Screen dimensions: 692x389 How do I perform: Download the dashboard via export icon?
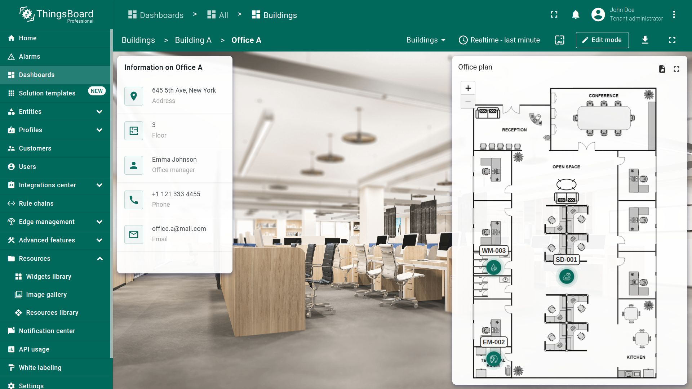[645, 40]
